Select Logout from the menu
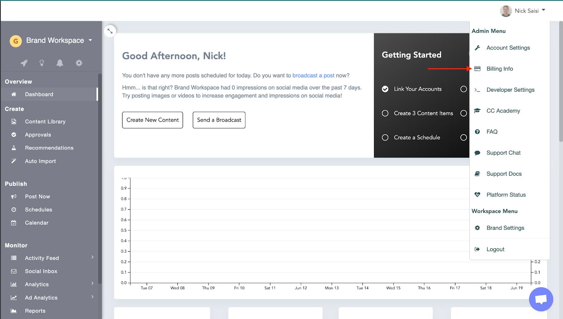This screenshot has width=563, height=319. click(x=495, y=249)
